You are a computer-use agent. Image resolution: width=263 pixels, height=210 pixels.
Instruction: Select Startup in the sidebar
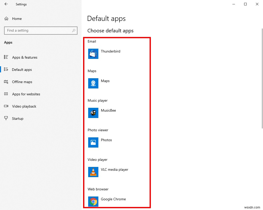[17, 119]
